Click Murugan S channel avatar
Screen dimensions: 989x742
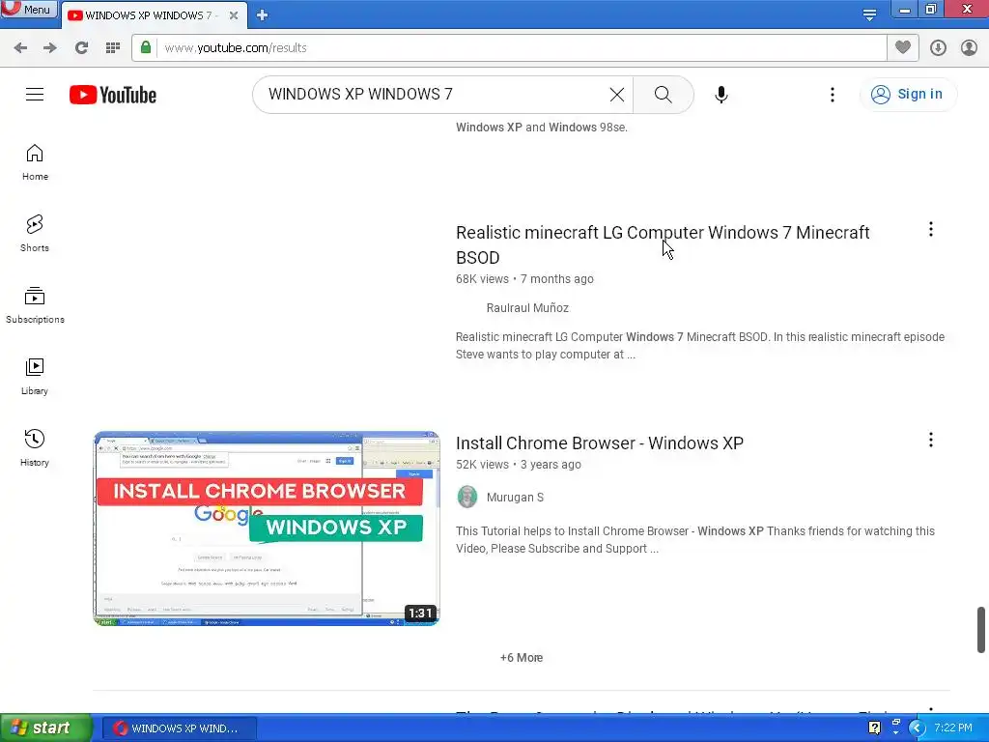[x=466, y=498]
